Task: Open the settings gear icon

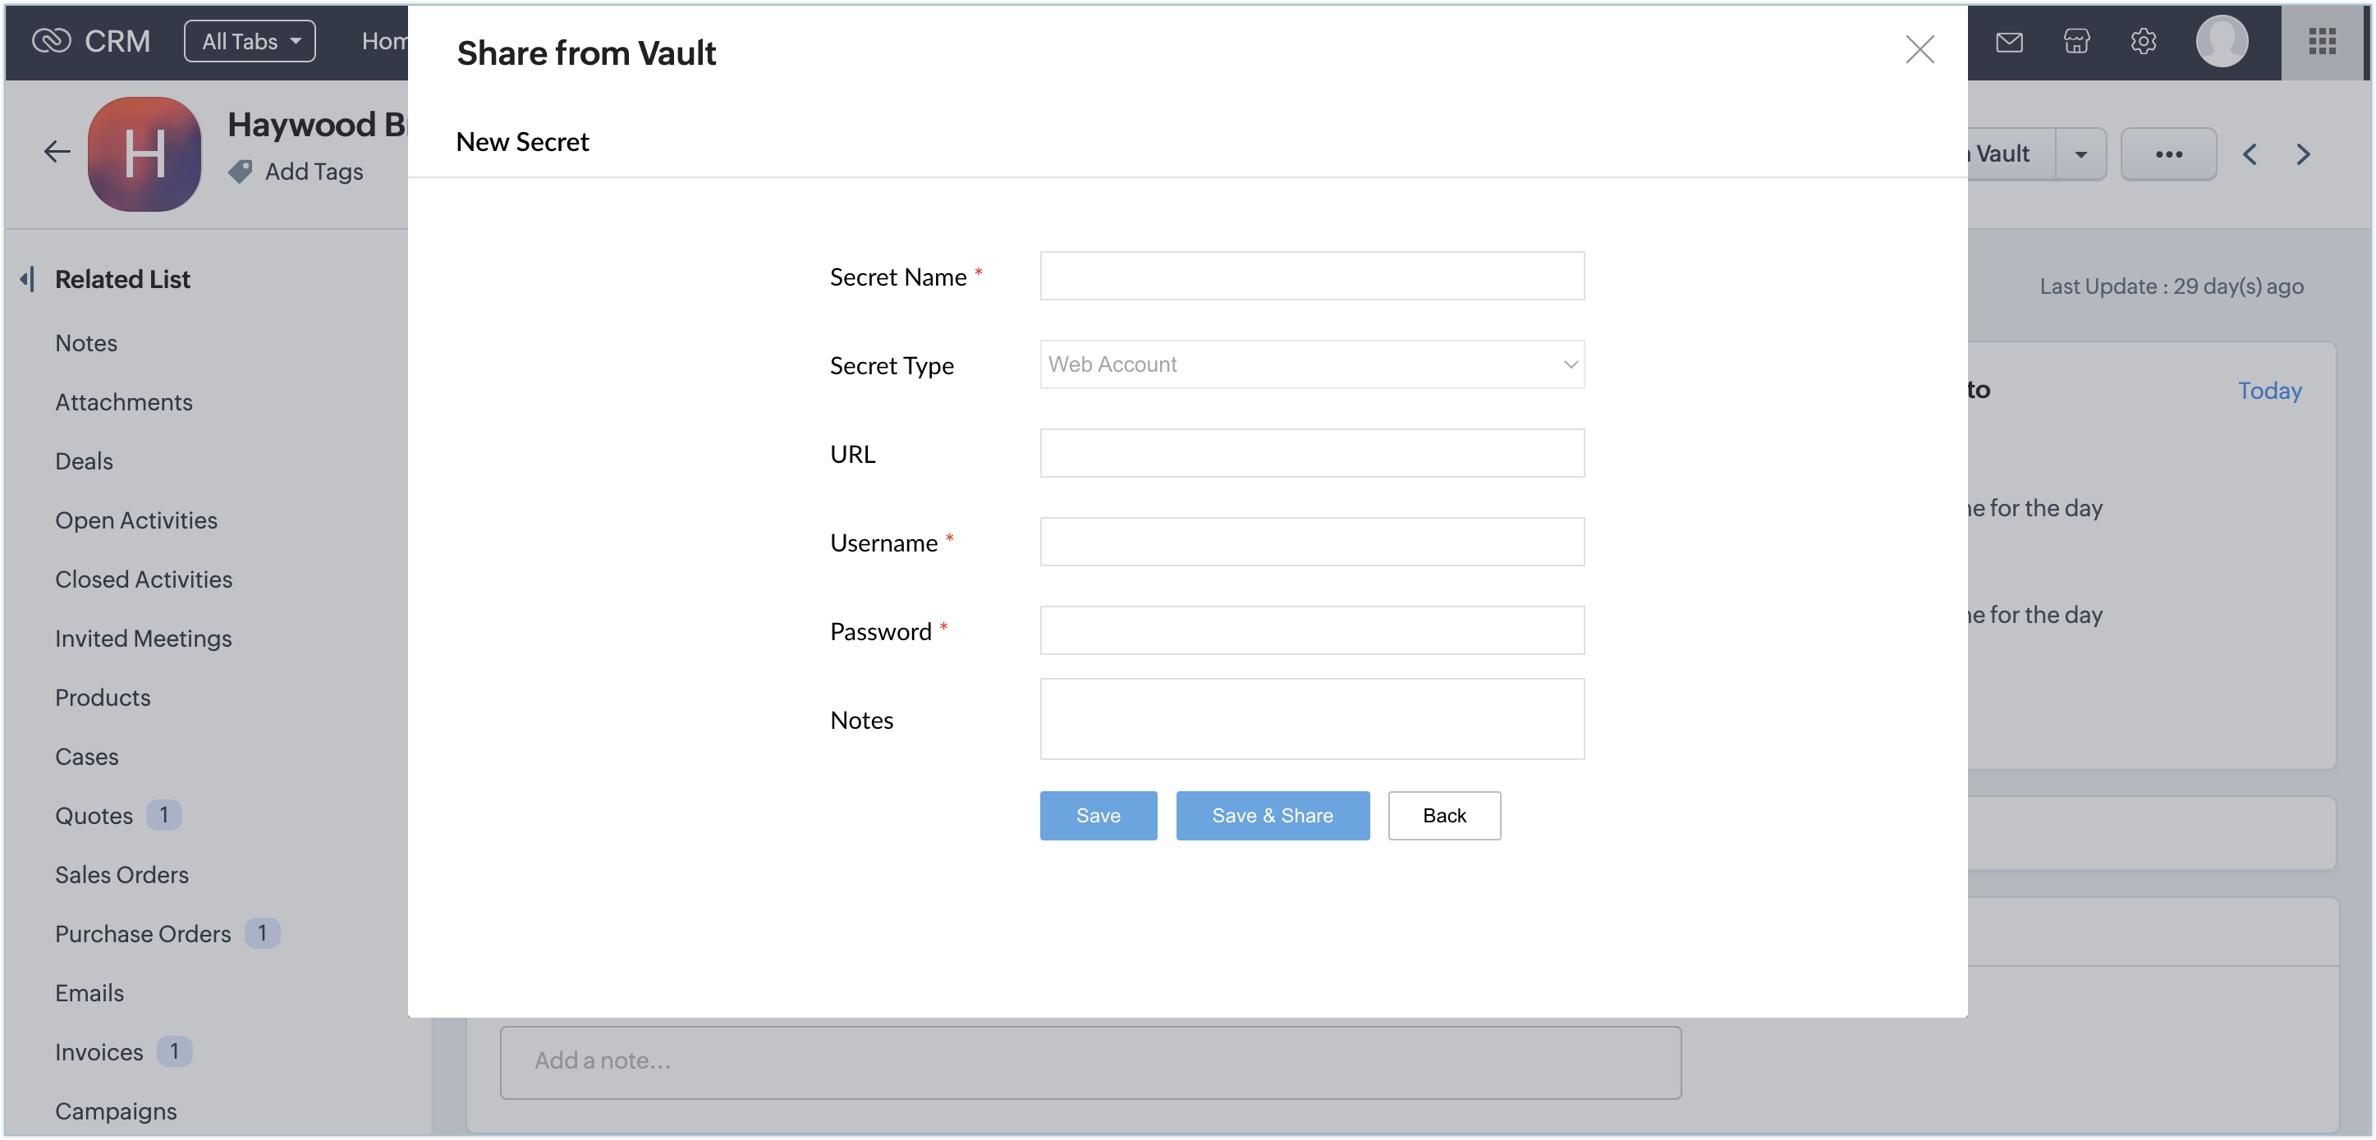Action: [x=2143, y=42]
